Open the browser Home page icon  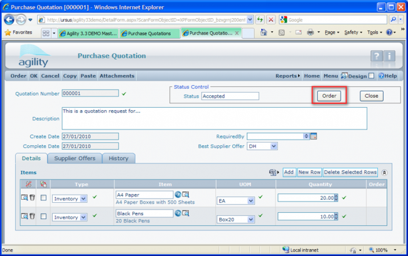click(x=264, y=33)
